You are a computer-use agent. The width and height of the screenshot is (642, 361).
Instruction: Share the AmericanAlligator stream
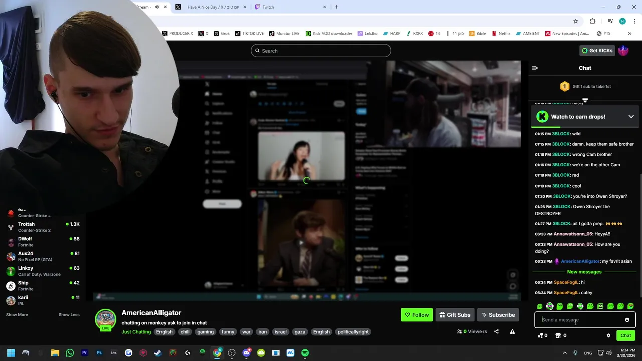point(496,331)
